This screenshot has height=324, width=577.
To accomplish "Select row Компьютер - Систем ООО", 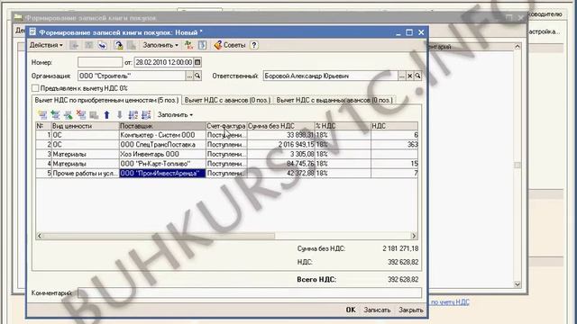I will [226, 135].
